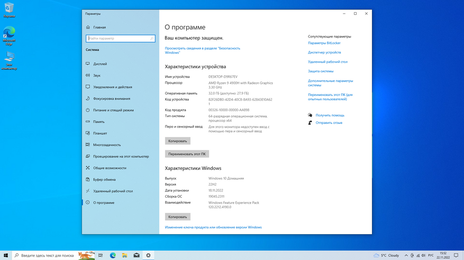The image size is (464, 260).
Task: Click the РУС input language indicator
Action: pos(431,255)
